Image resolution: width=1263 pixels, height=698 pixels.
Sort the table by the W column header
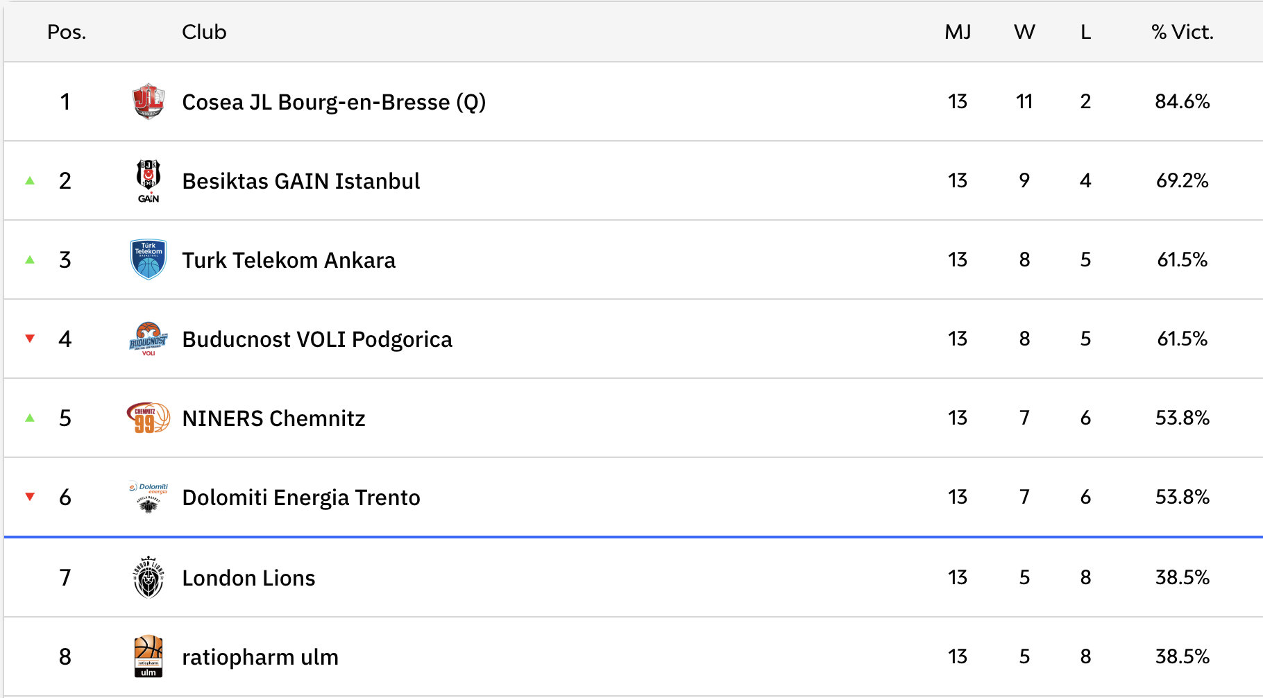click(x=1024, y=32)
